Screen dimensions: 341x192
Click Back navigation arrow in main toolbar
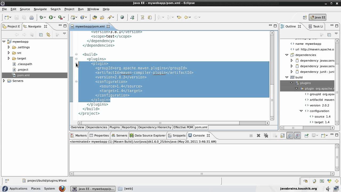tap(186, 17)
